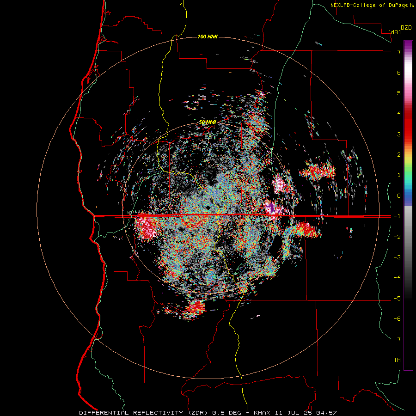Click the DZD legend title
Screen dimensions: 416x416
tap(406, 28)
